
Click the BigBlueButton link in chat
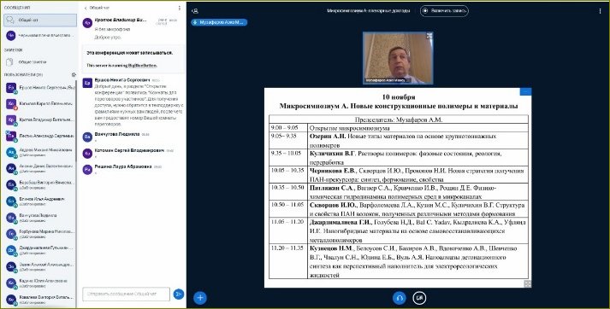144,66
